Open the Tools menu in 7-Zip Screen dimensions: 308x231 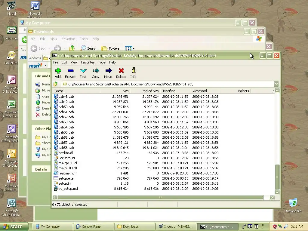pyautogui.click(x=102, y=62)
